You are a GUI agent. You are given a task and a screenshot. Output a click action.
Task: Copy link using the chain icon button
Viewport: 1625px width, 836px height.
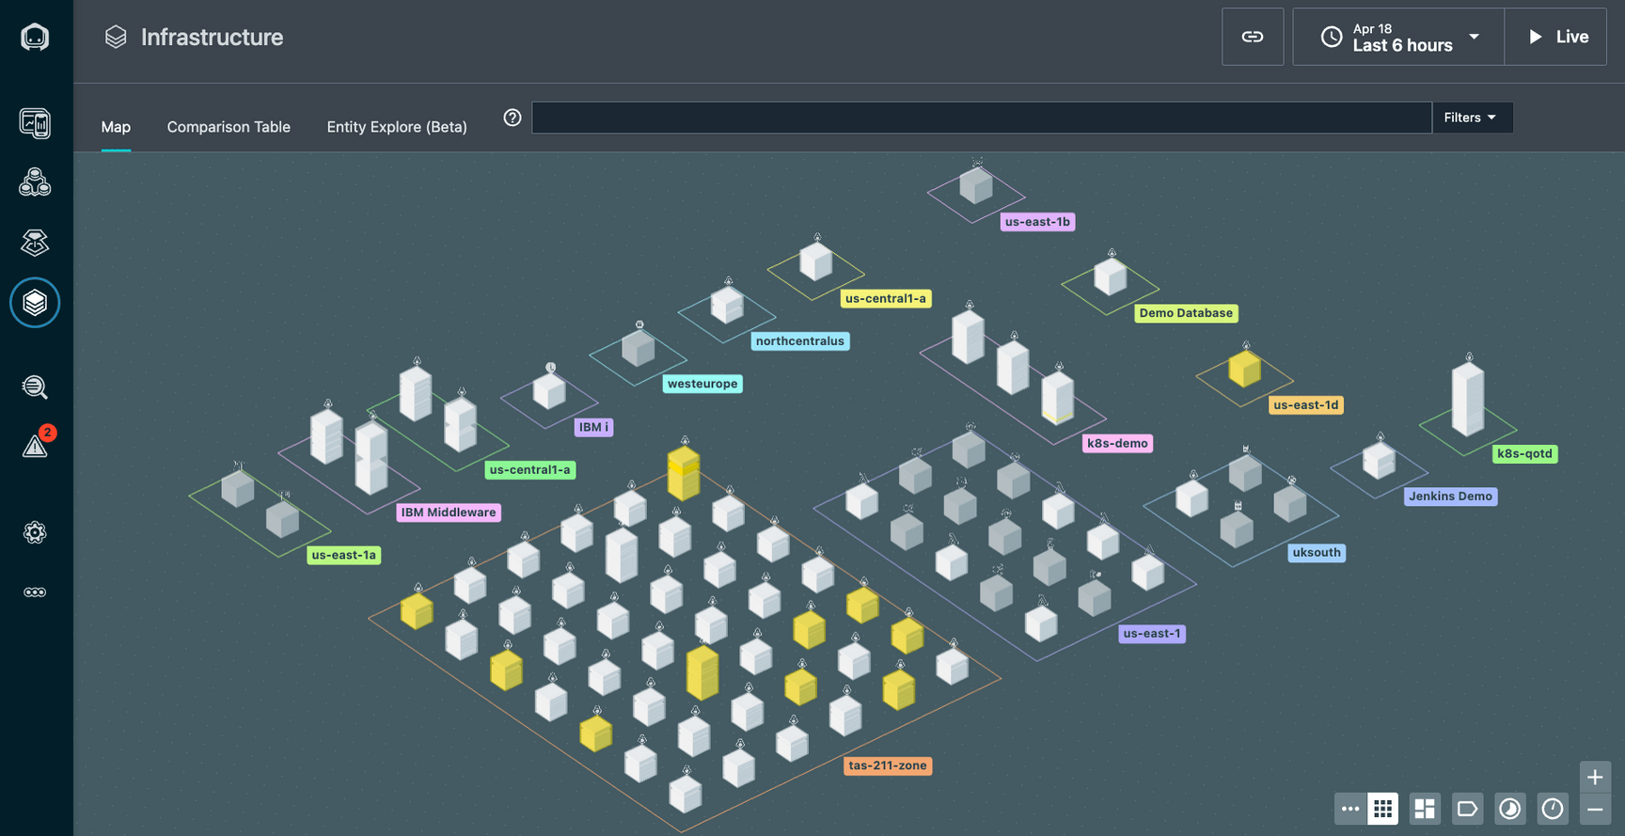coord(1253,37)
